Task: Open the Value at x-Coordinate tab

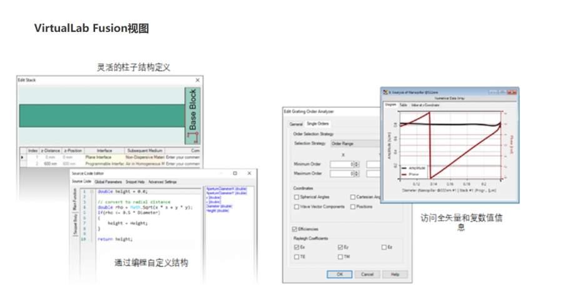Action: click(425, 105)
